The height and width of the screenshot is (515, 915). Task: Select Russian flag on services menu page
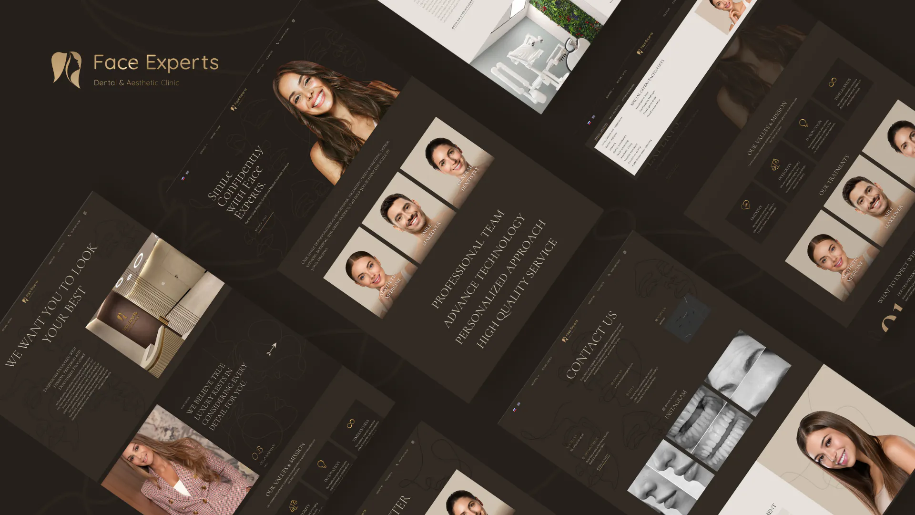[589, 123]
